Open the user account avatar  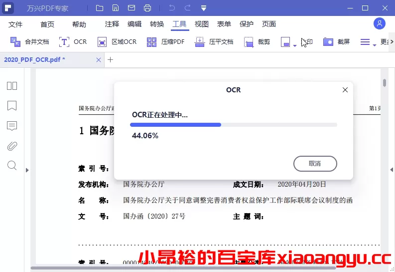click(379, 24)
